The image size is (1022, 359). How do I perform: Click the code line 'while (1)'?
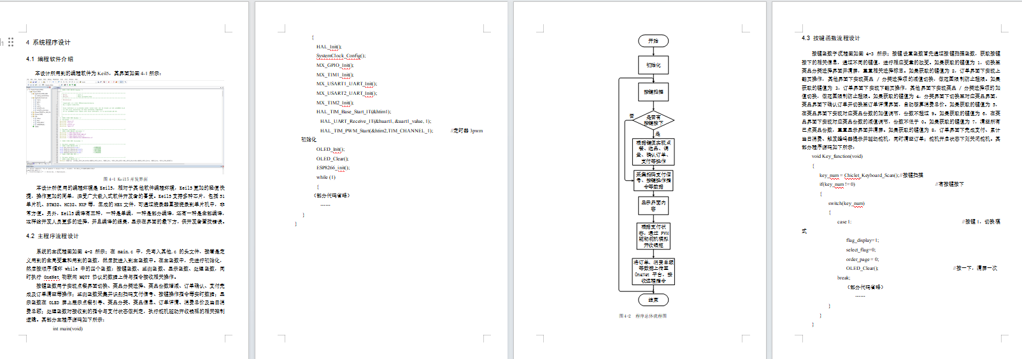click(325, 177)
